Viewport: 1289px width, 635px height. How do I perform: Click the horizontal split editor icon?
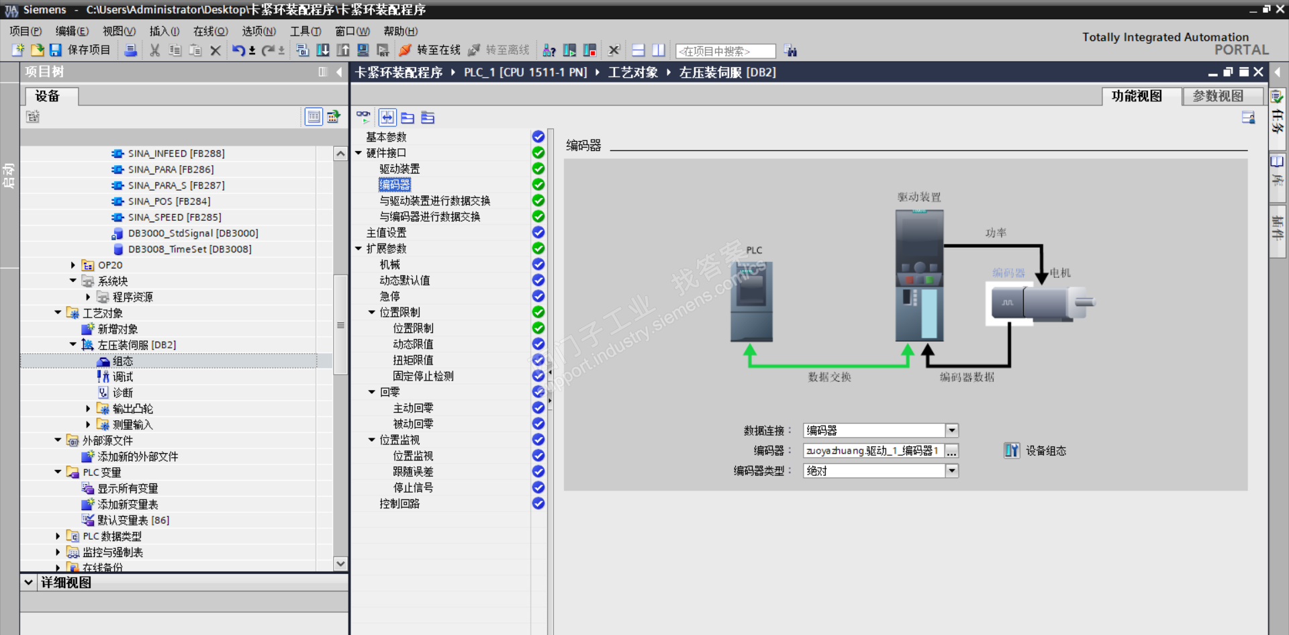[x=638, y=50]
